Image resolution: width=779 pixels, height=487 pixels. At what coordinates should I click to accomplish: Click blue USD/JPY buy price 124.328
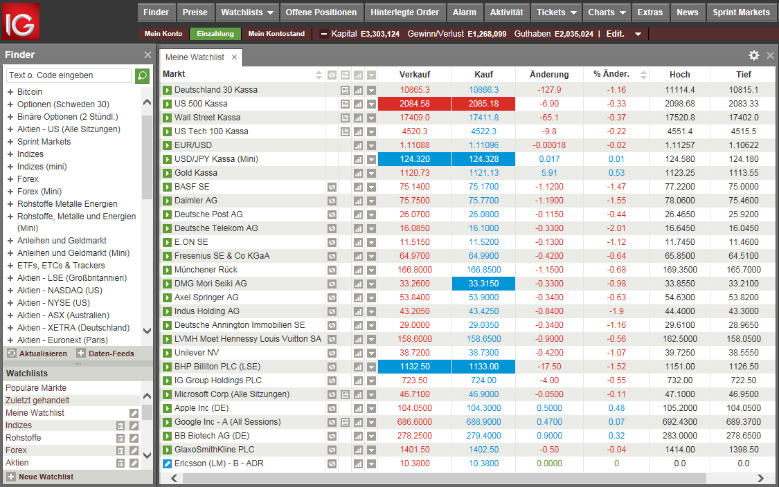[483, 159]
